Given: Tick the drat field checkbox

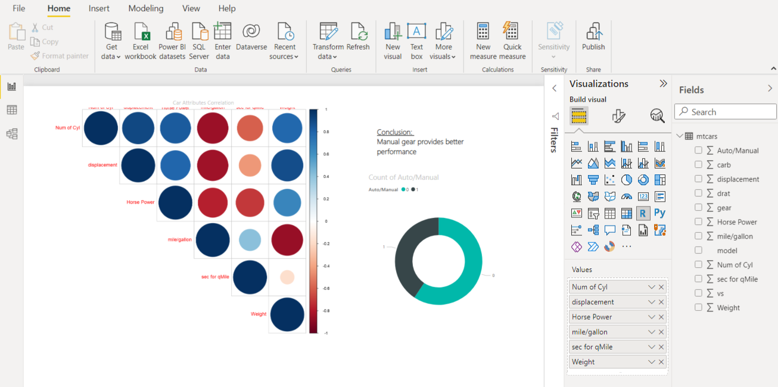Looking at the screenshot, I should click(698, 193).
